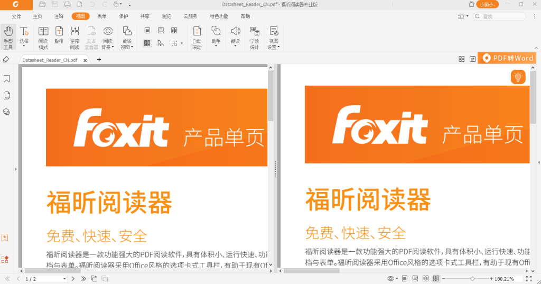Open Comments panel in left sidebar
The image size is (541, 284).
[6, 112]
